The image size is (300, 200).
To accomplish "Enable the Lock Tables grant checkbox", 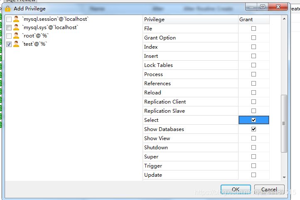I will point(253,65).
